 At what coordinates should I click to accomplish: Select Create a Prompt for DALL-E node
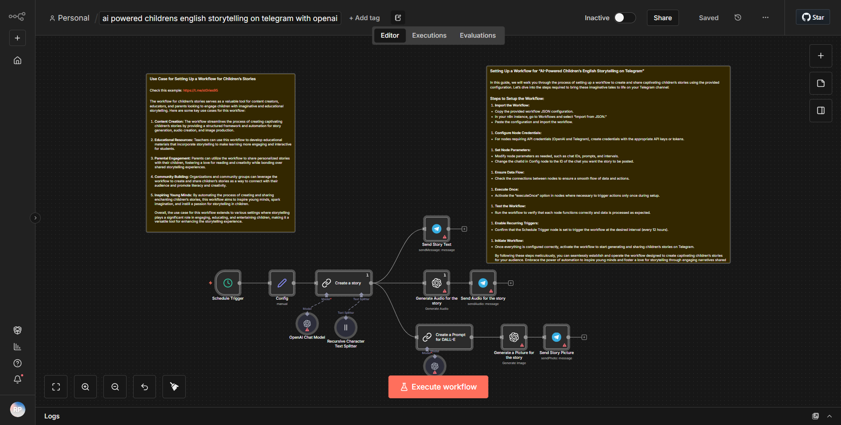pos(444,337)
